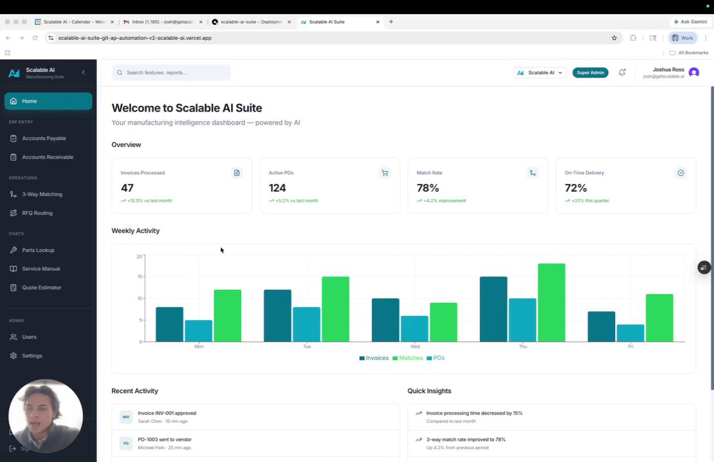Viewport: 714px width, 462px height.
Task: Reload the current page
Action: pos(35,38)
